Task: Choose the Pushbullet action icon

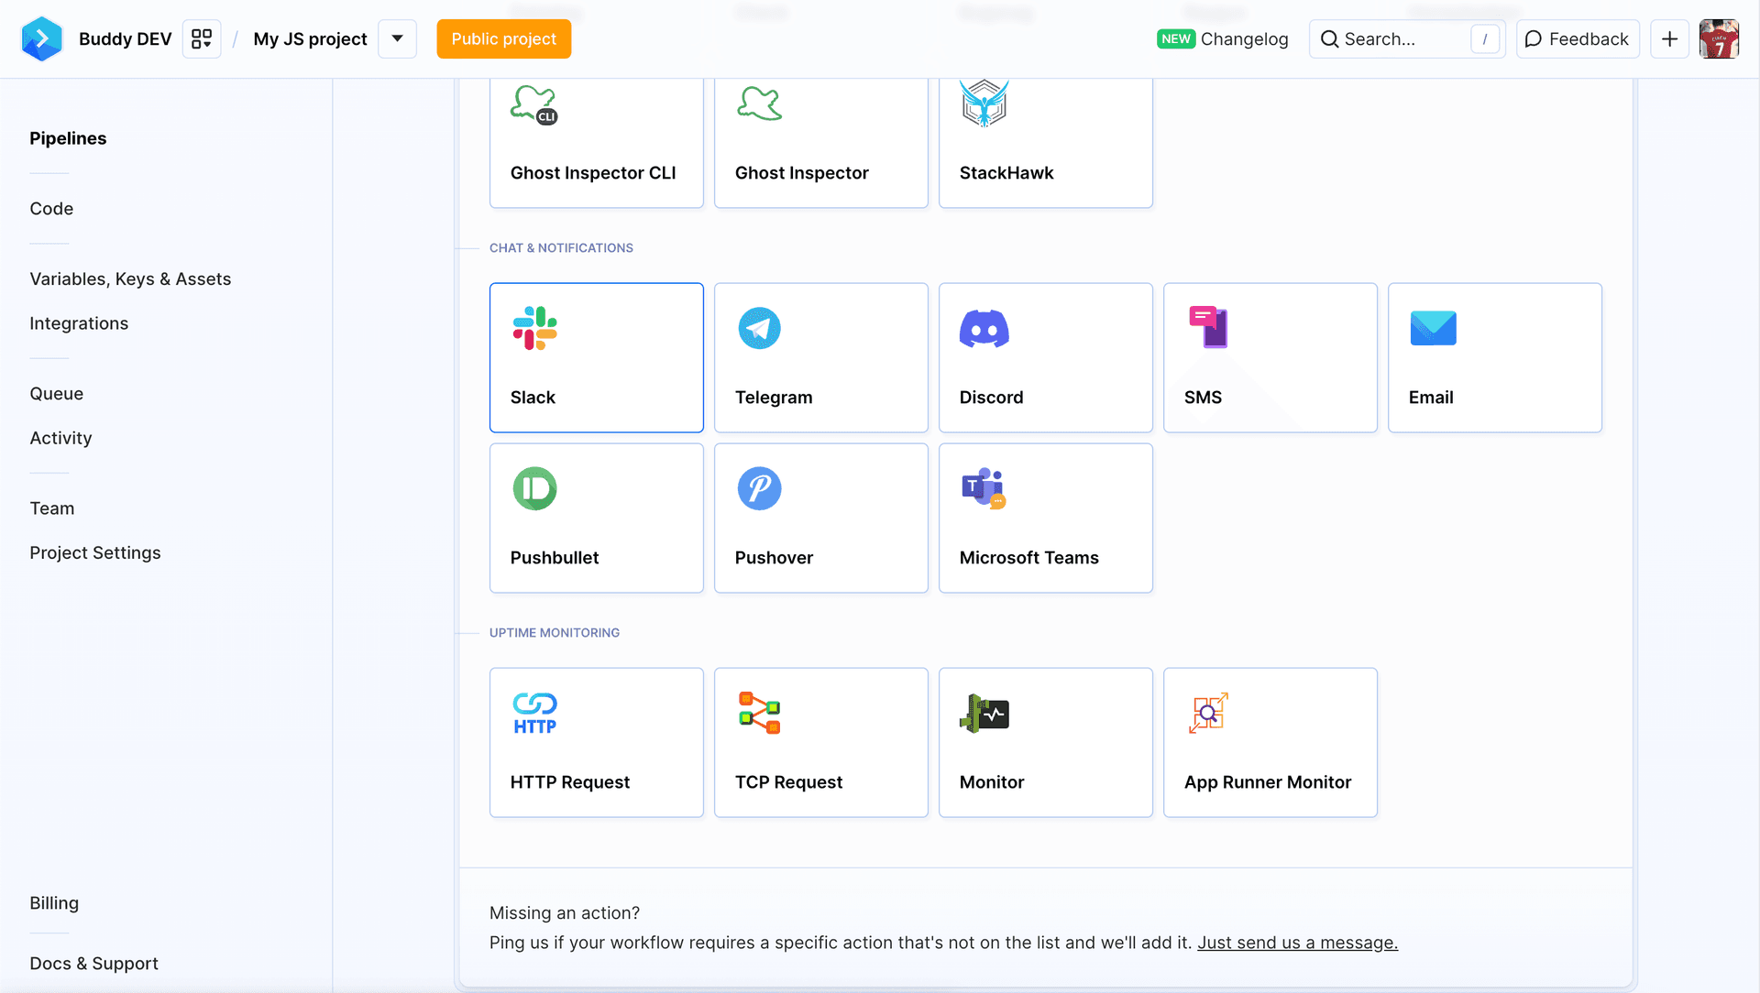Action: point(535,488)
